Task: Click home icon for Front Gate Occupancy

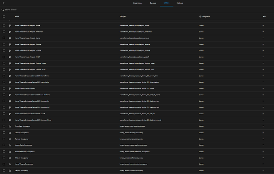Action: point(10,126)
